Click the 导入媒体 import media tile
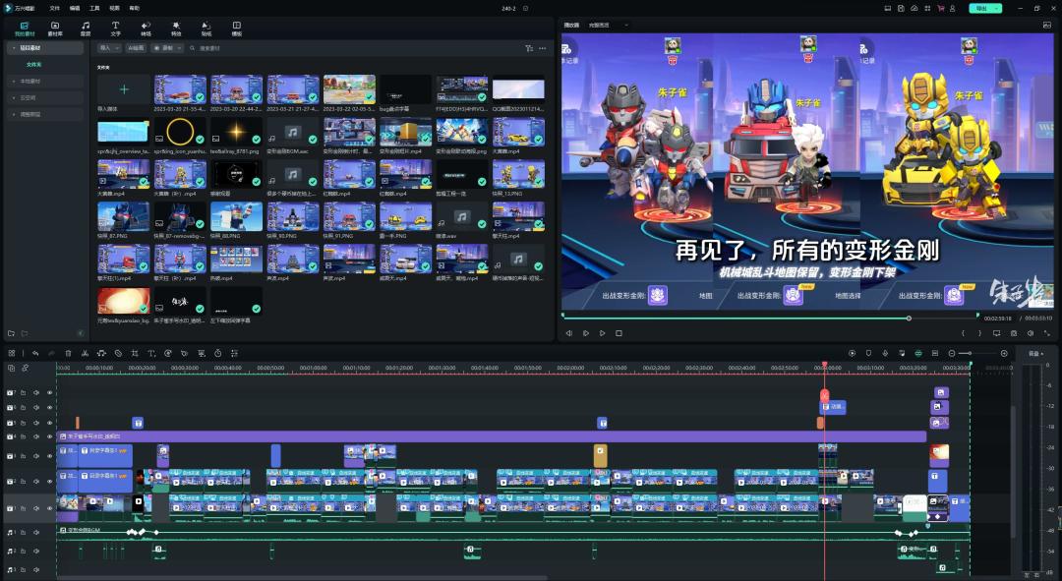The width and height of the screenshot is (1062, 581). click(124, 90)
